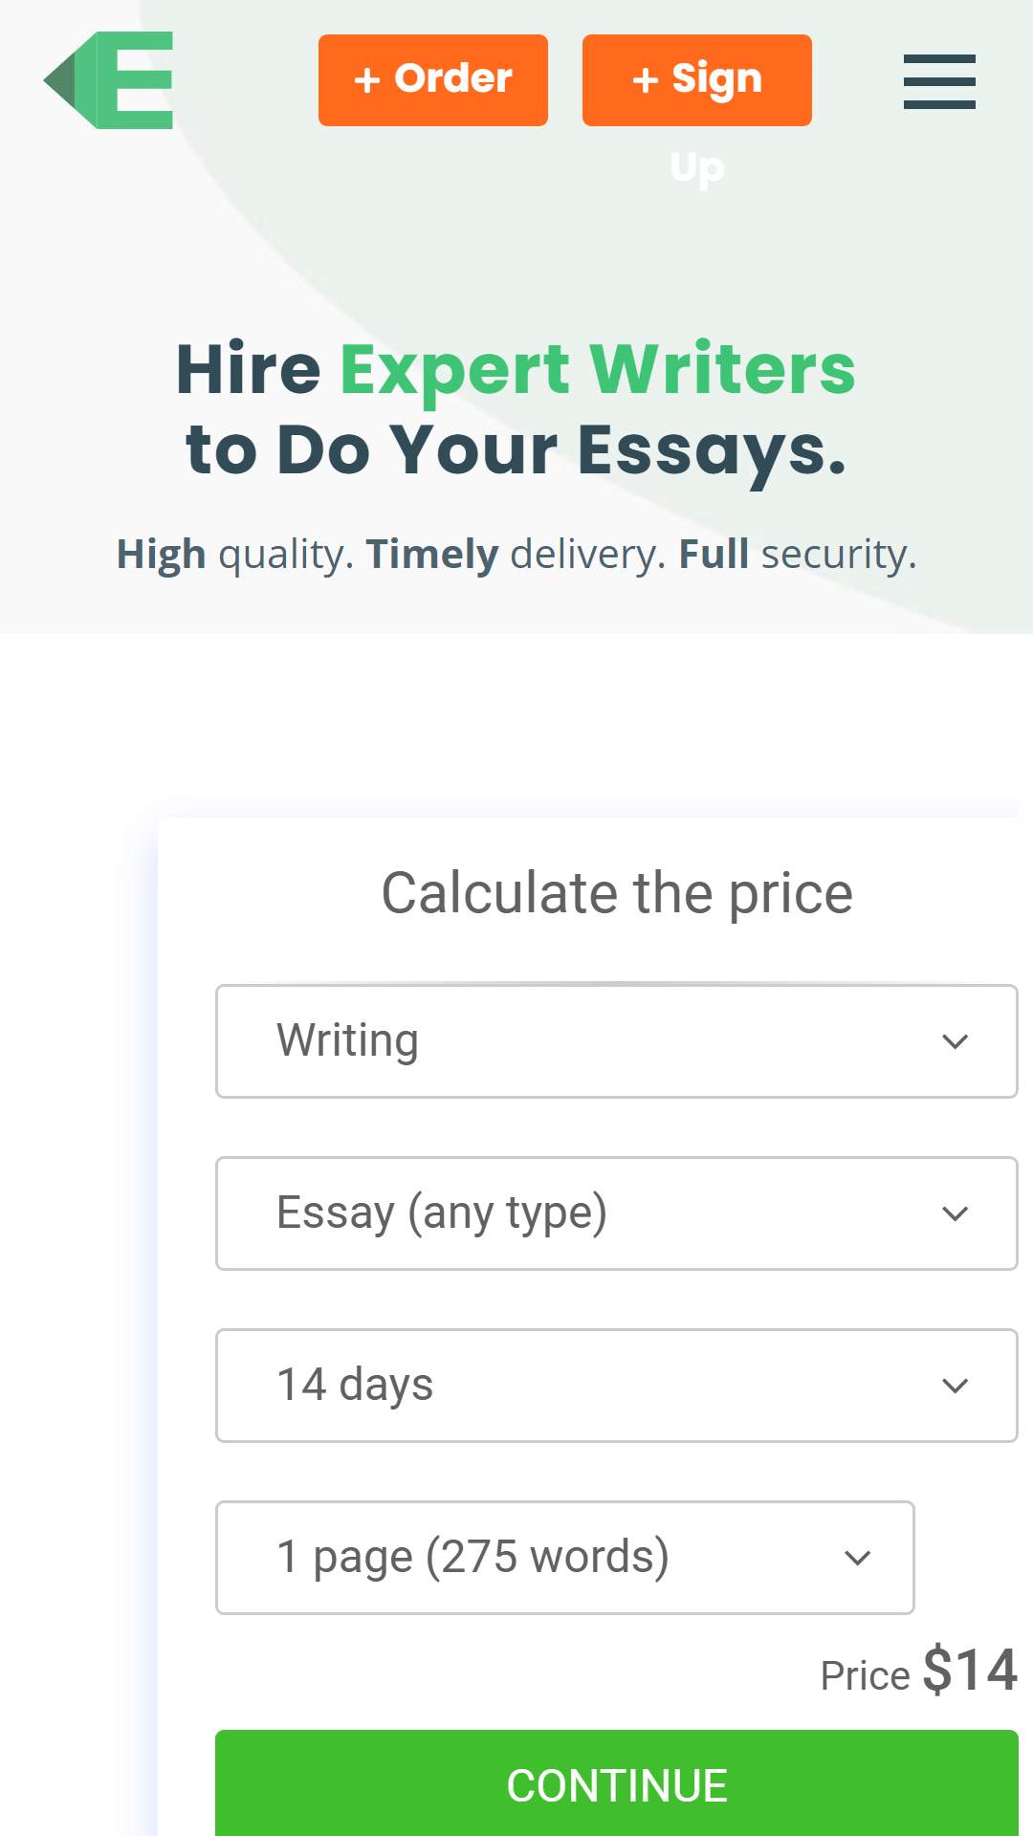
Task: Open the Writing service dropdown
Action: [617, 1041]
